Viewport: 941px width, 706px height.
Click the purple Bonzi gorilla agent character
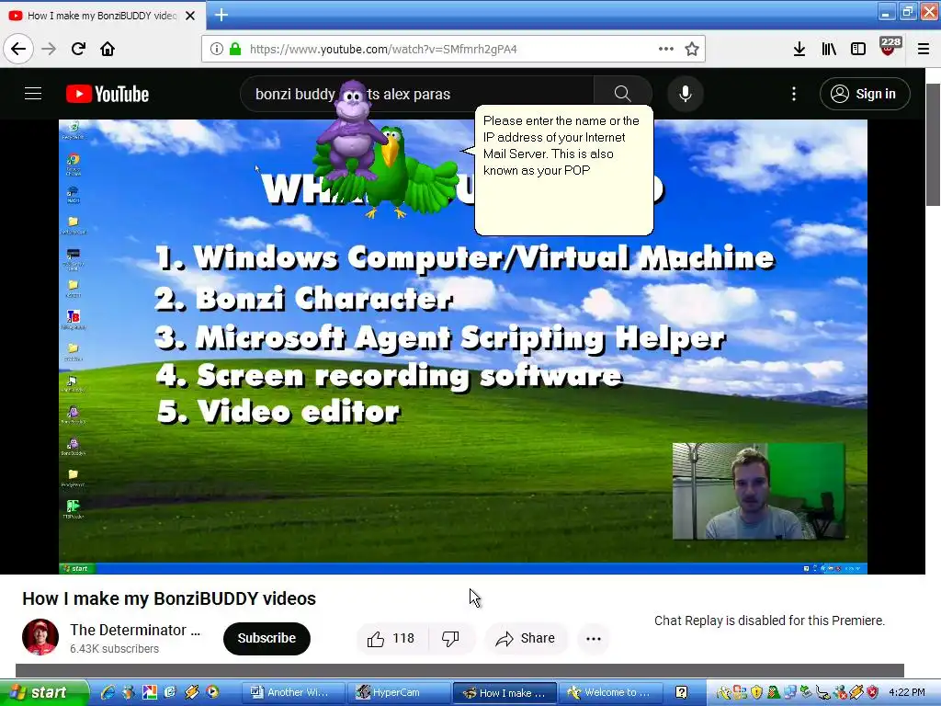pyautogui.click(x=352, y=129)
